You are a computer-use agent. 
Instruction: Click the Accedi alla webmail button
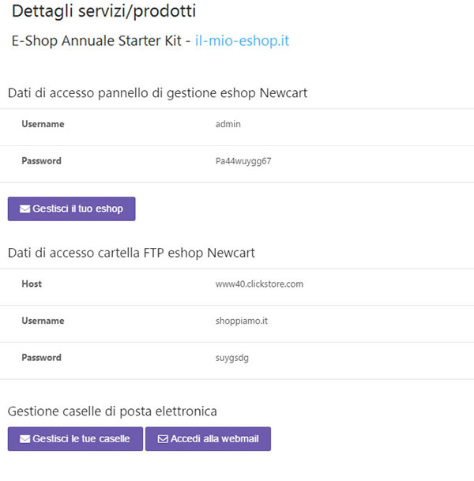coord(208,439)
